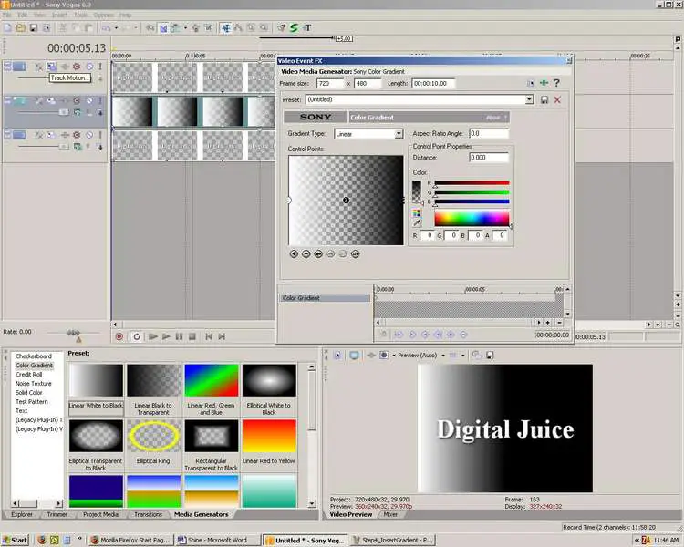This screenshot has height=547, width=684.
Task: Click the Length field showing 00:00:10.00
Action: point(433,83)
